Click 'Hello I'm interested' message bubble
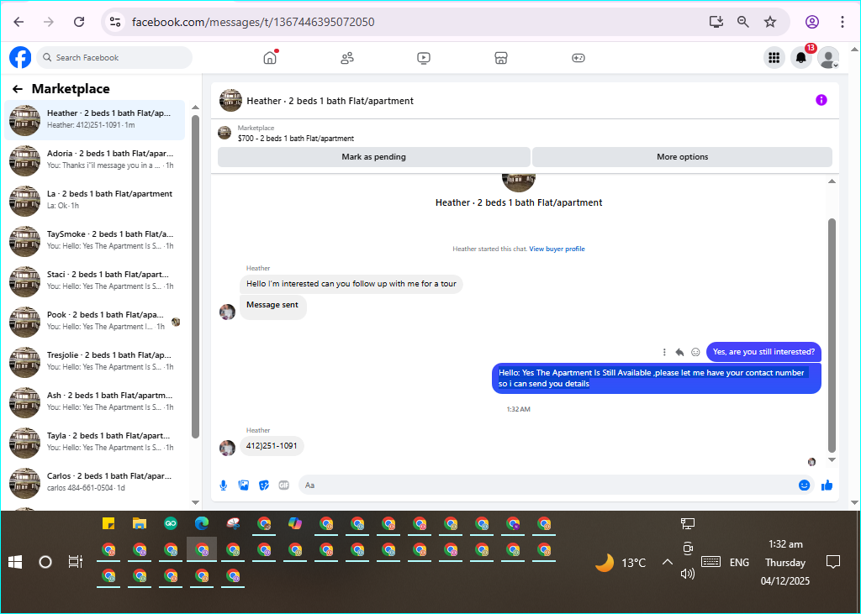 [x=351, y=284]
